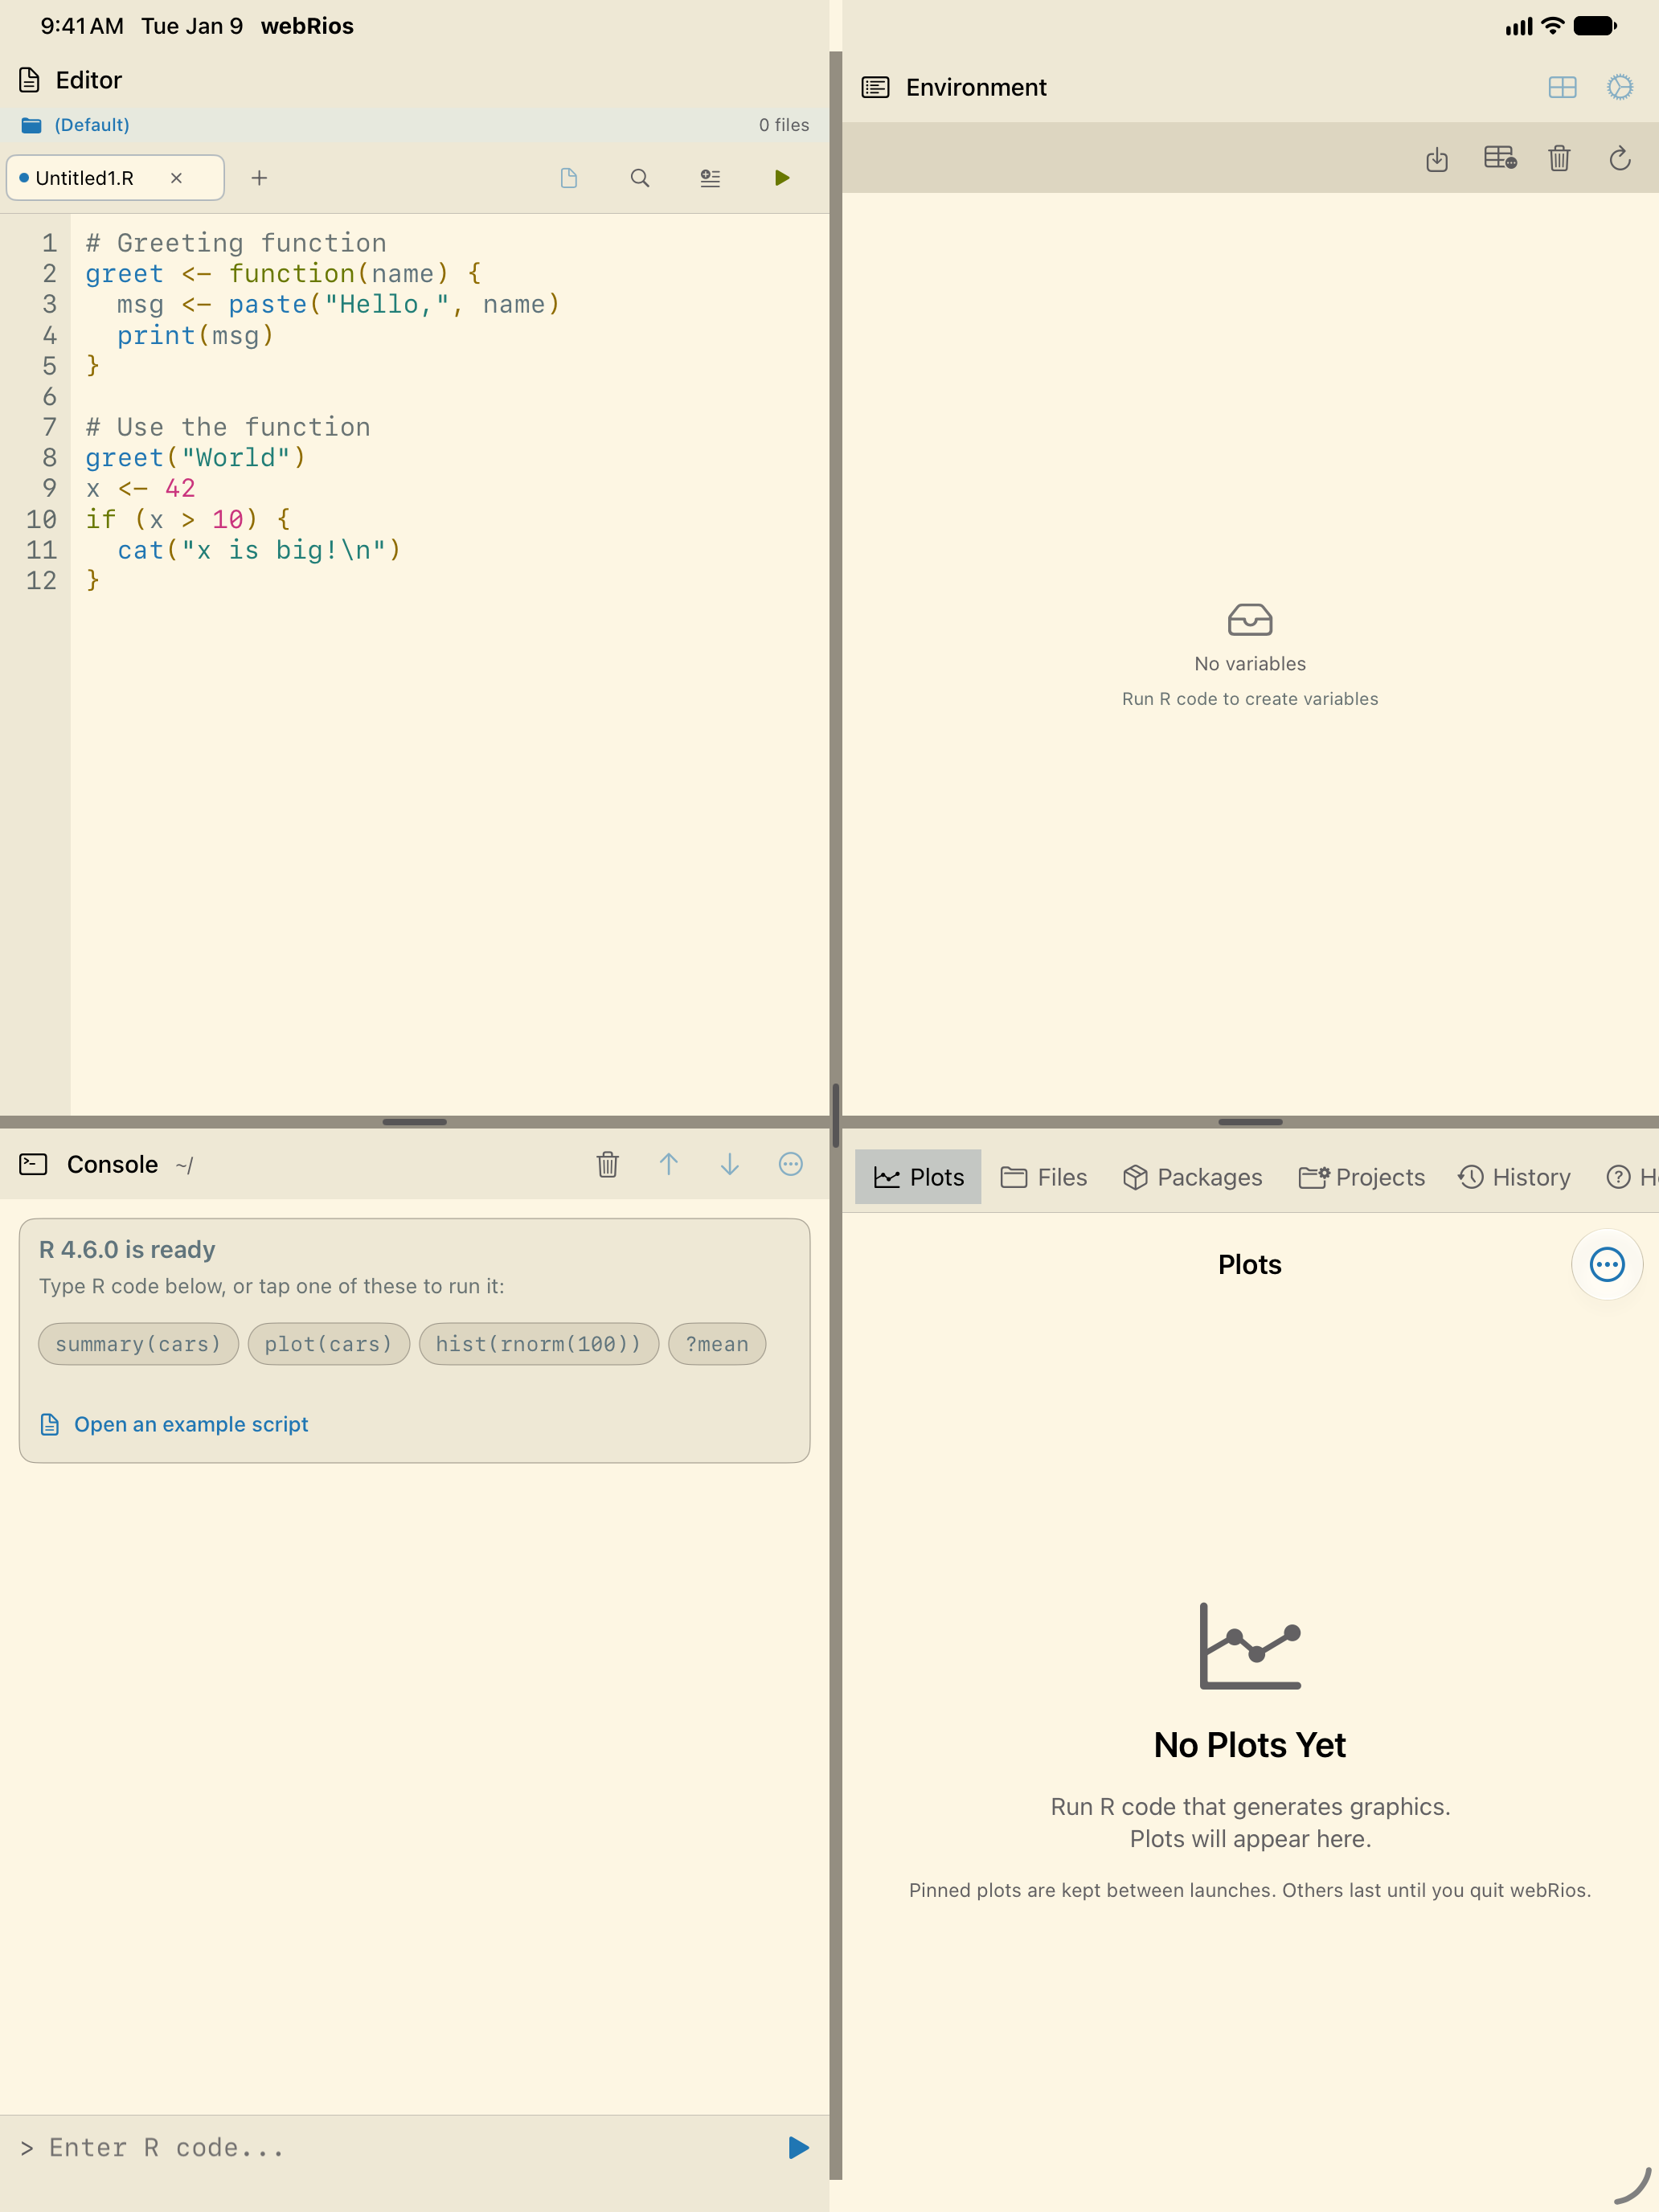Go to next command with down arrow
This screenshot has height=2212, width=1659.
[730, 1164]
